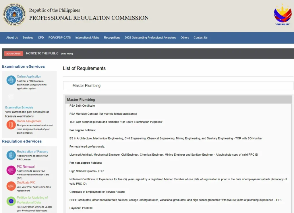
Task: Click the Examination eServices heading
Action: tap(23, 67)
